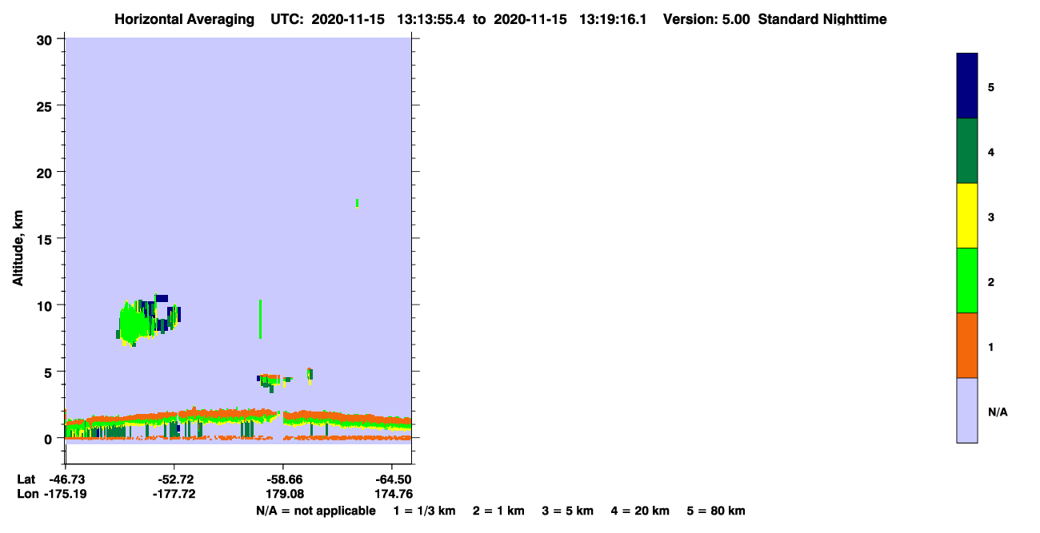The image size is (1040, 533).
Task: Click the legend text '3 = 5 km'
Action: tap(568, 511)
